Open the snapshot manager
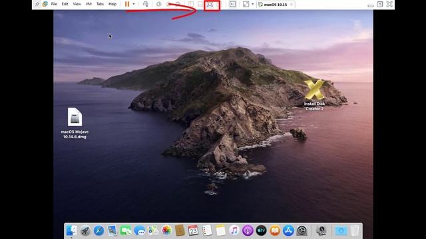The image size is (426, 239). (178, 4)
